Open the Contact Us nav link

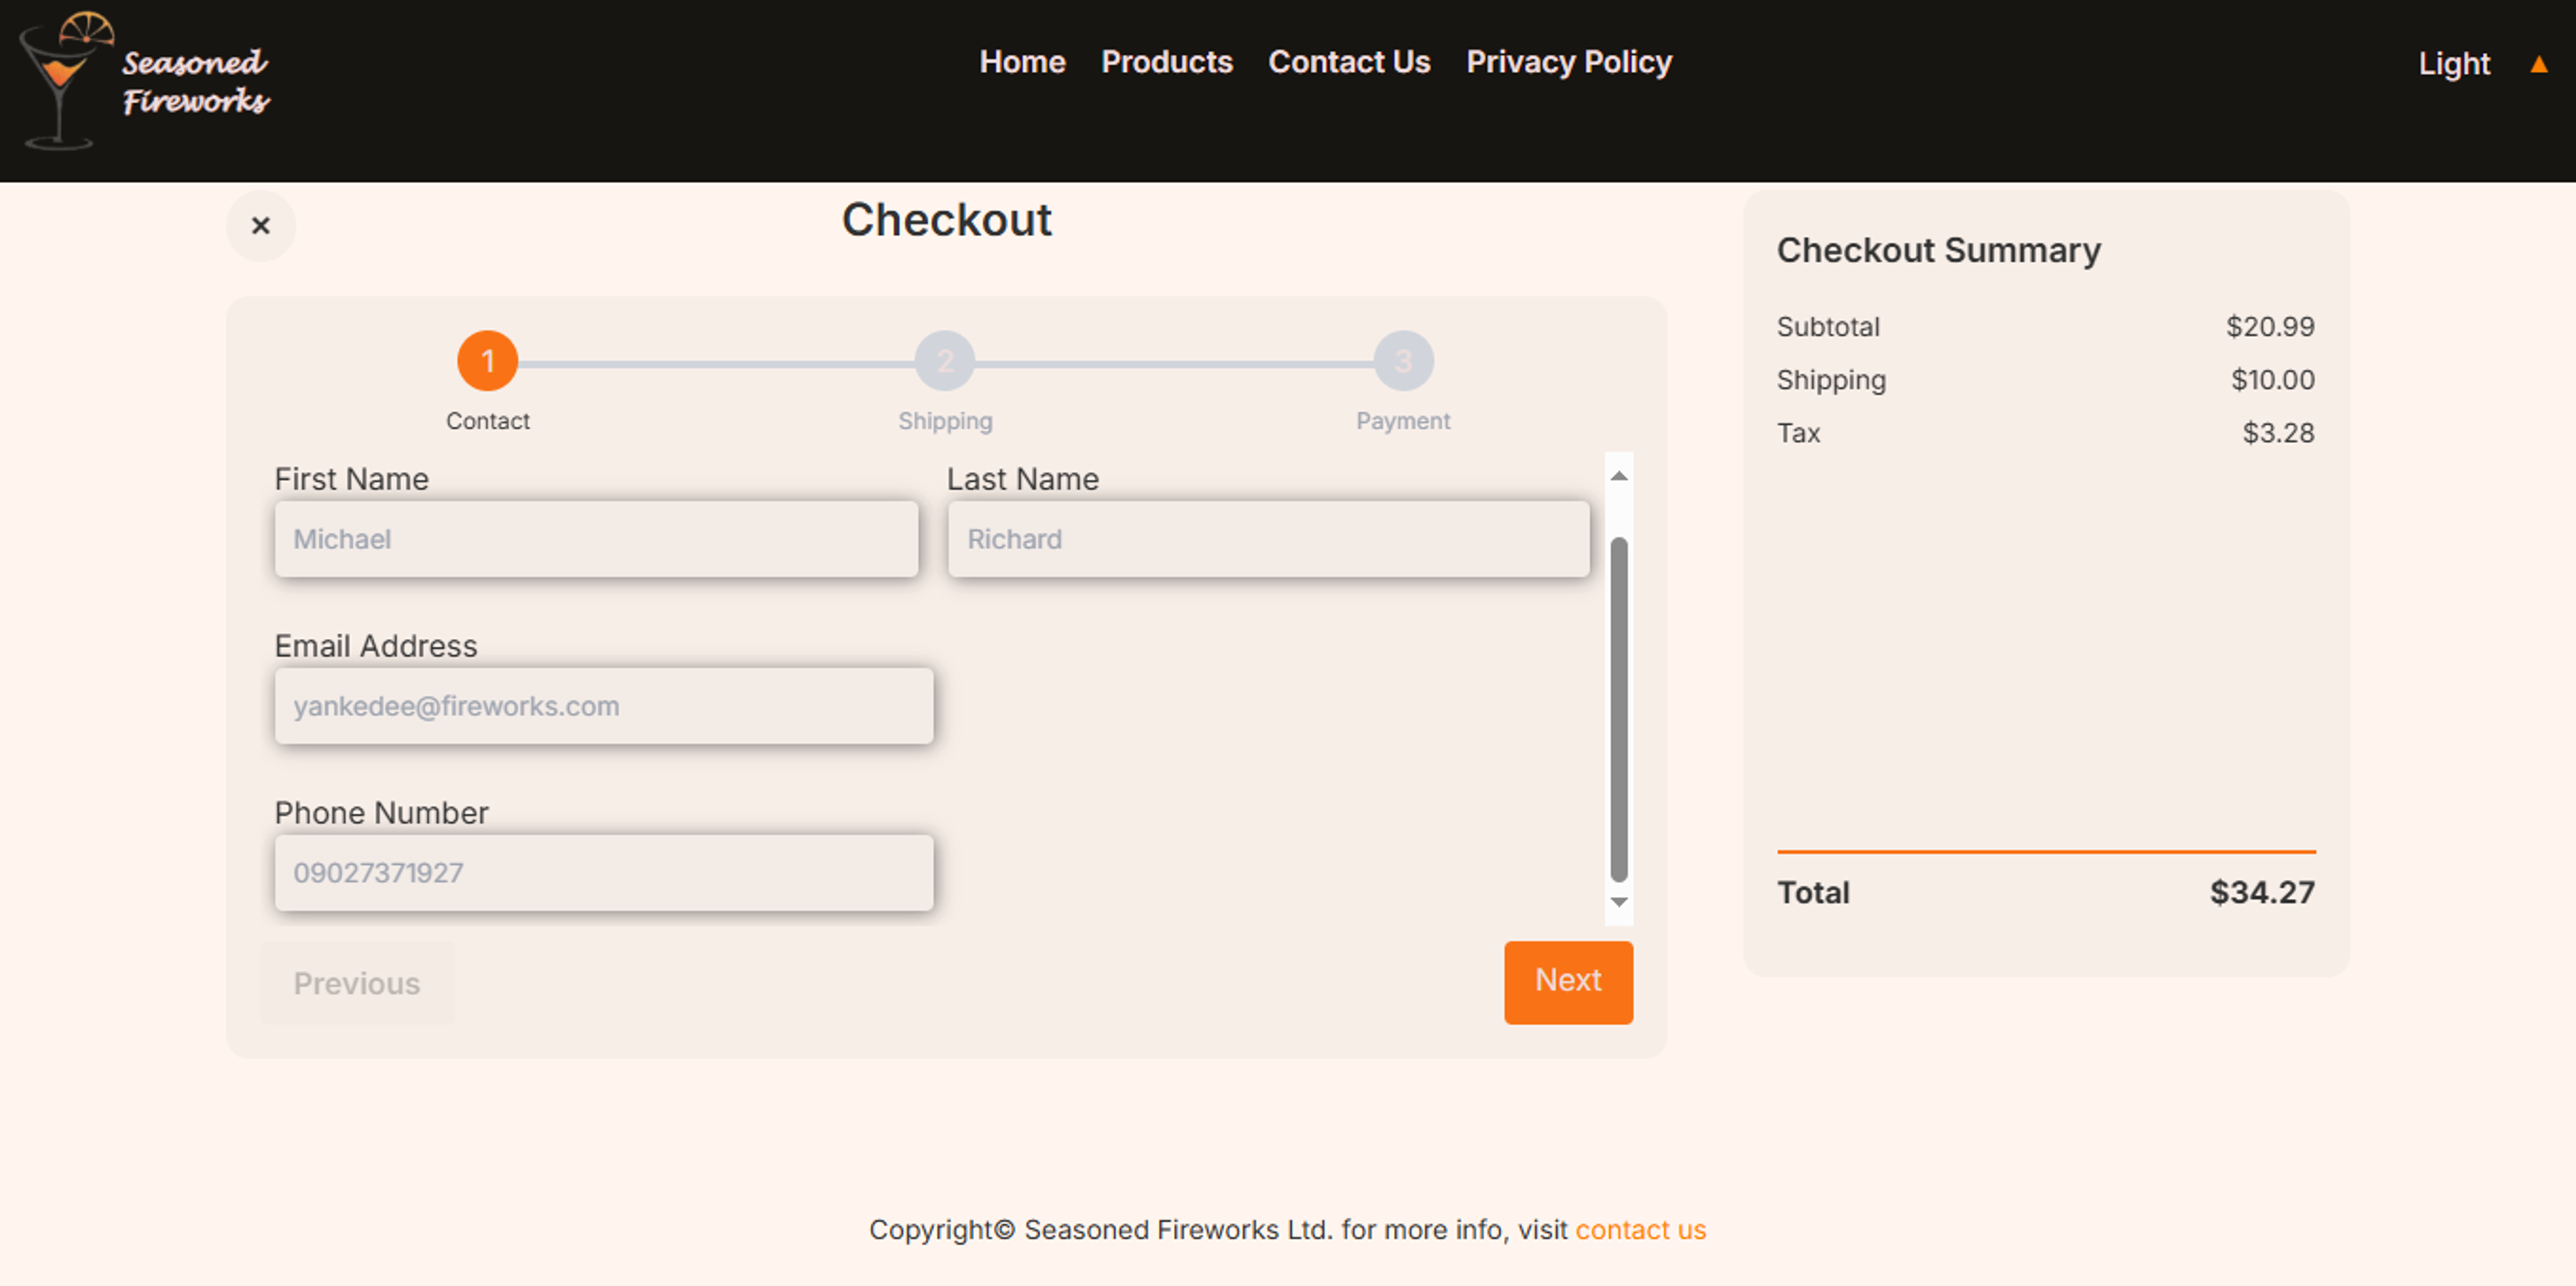(x=1349, y=62)
